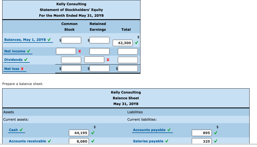The width and height of the screenshot is (257, 147).
Task: Click green check next to Accounts payable label
Action: click(x=169, y=130)
